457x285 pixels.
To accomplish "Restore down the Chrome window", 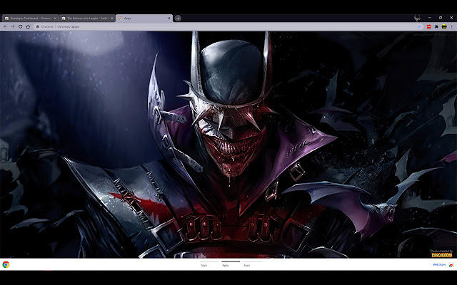I will [441, 18].
